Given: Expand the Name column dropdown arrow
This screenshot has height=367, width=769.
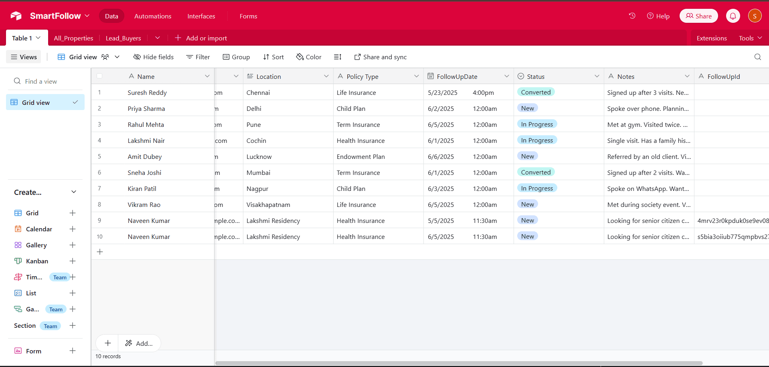Looking at the screenshot, I should pos(207,76).
